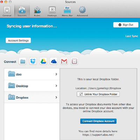The image size is (140, 140).
Task: Unlink Your Dropbox Folder
Action: click(98, 94)
